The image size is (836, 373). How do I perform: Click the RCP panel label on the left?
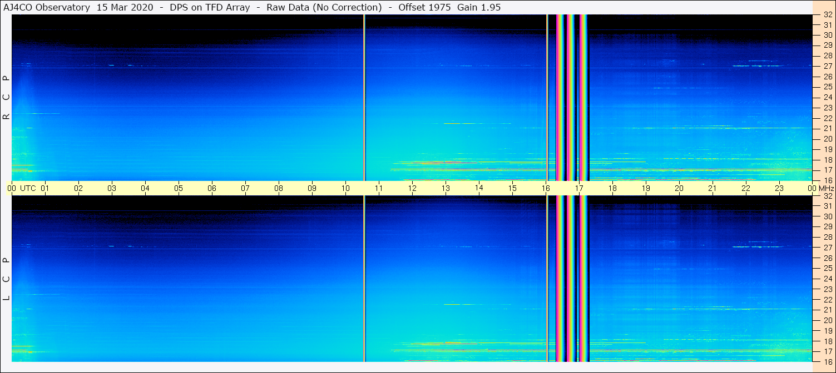[x=7, y=97]
